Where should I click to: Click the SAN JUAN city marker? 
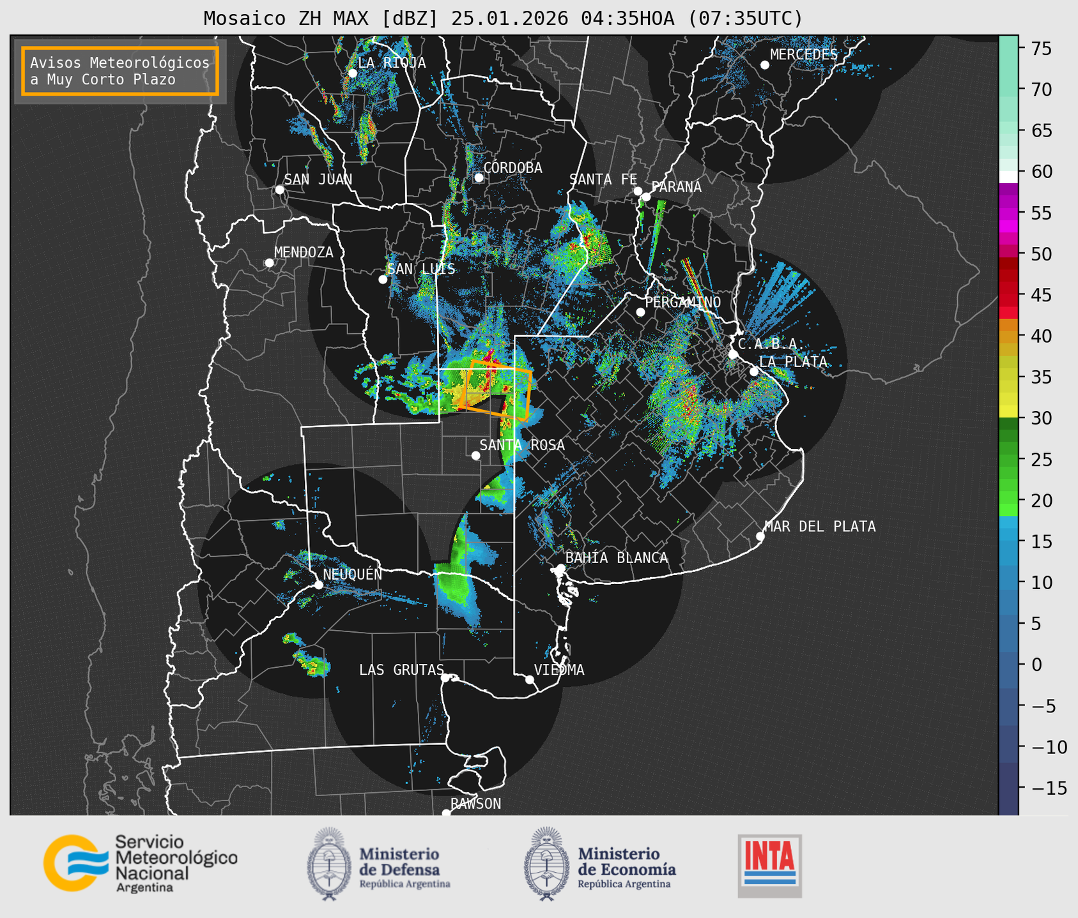tap(279, 190)
